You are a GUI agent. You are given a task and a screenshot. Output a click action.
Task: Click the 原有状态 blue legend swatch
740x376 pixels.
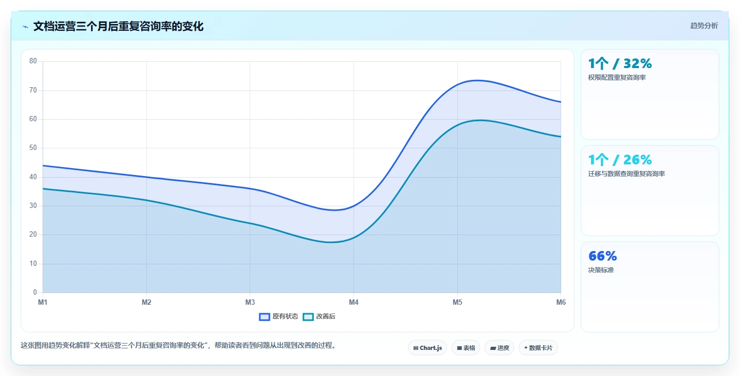265,316
